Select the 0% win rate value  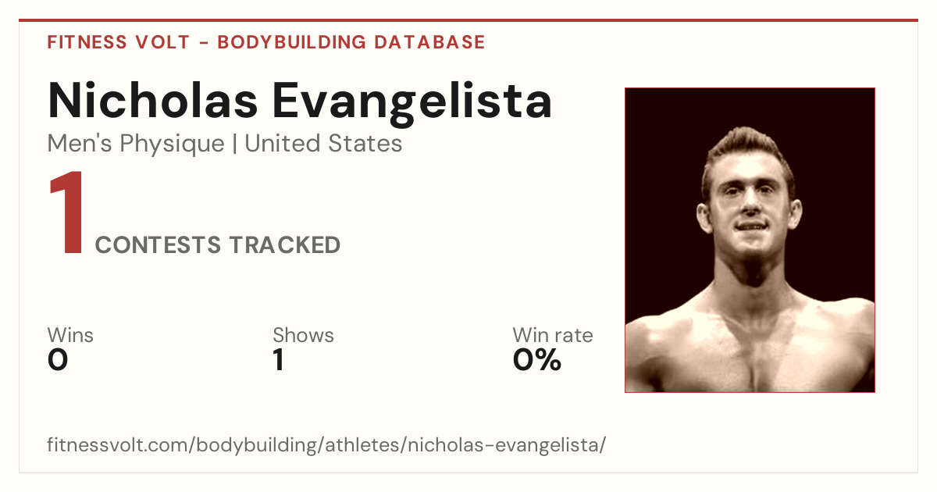point(537,360)
